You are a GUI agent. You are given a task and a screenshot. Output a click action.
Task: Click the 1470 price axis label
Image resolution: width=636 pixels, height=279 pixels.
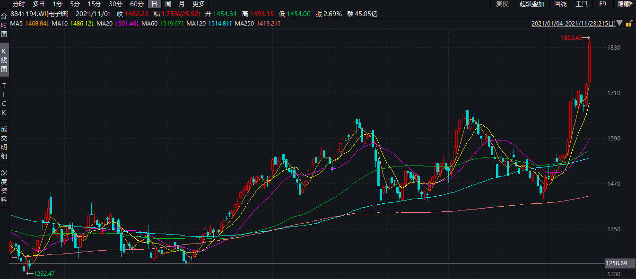pos(614,183)
